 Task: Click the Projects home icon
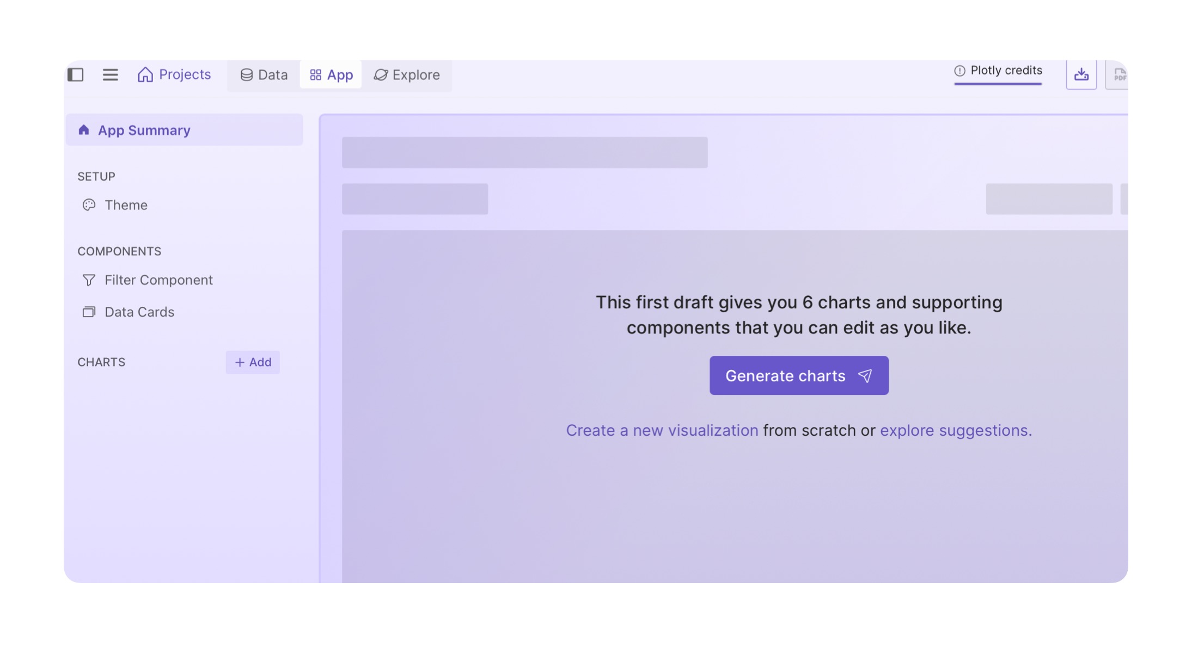pos(145,75)
